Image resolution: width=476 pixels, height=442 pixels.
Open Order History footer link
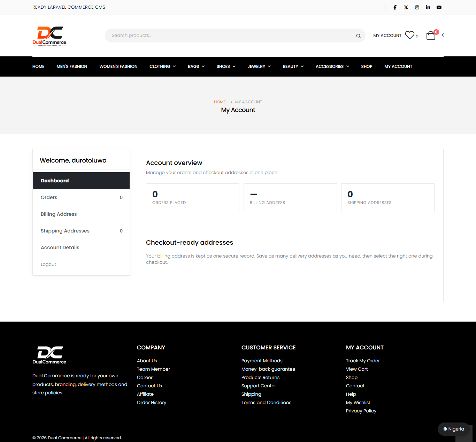click(x=152, y=403)
